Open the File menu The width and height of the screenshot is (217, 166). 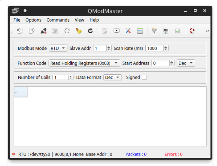pos(17,20)
